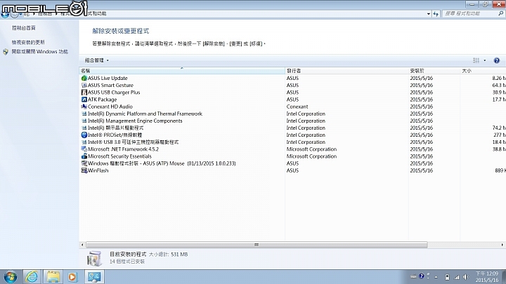Open the view options dropdown arrow
506x284 pixels.
(485, 60)
